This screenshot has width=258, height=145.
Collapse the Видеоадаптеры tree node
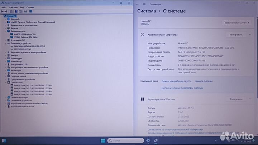pyautogui.click(x=5, y=31)
